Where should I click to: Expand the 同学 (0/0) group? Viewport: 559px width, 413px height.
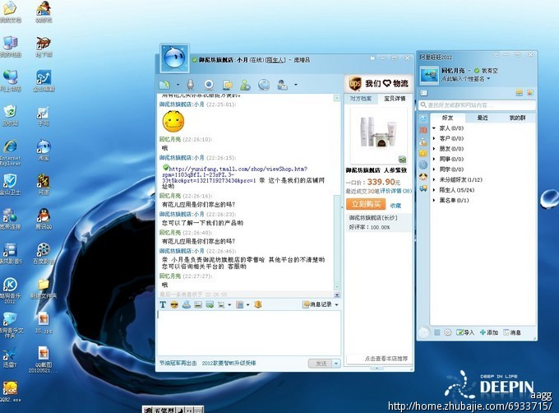(x=434, y=169)
